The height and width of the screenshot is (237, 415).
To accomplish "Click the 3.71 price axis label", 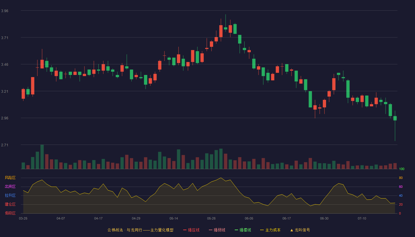I will click(5, 38).
